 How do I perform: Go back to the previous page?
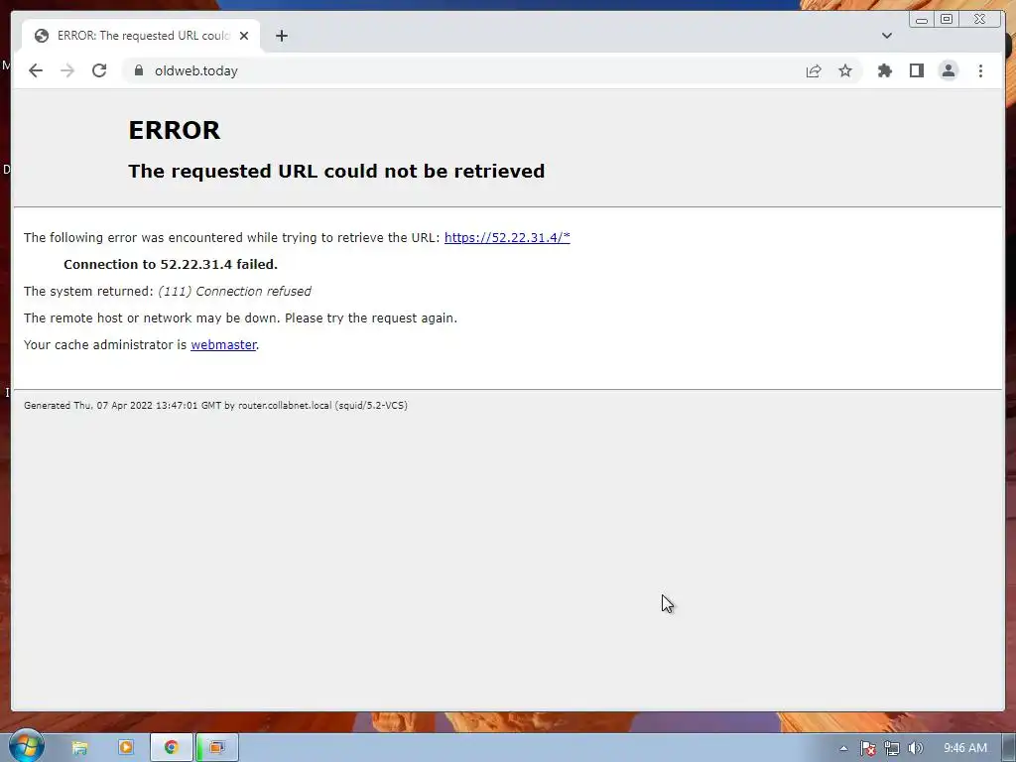(36, 70)
